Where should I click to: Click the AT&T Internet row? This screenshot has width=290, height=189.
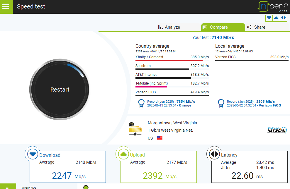(x=172, y=75)
